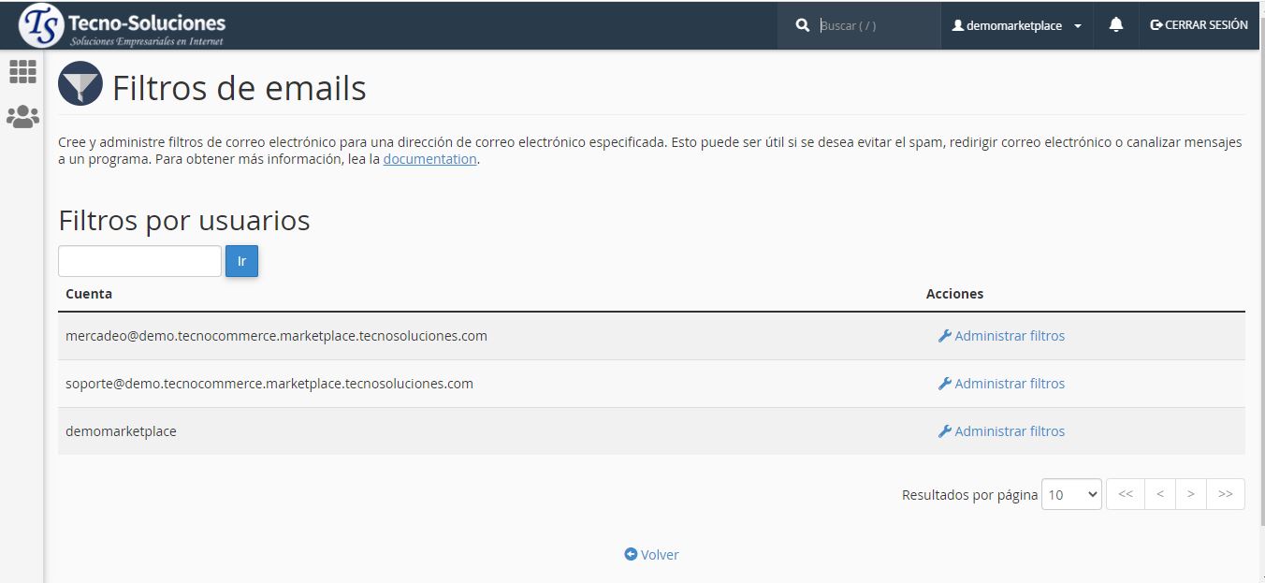
Task: Click the Tecno-Soluciones logo
Action: pos(123,25)
